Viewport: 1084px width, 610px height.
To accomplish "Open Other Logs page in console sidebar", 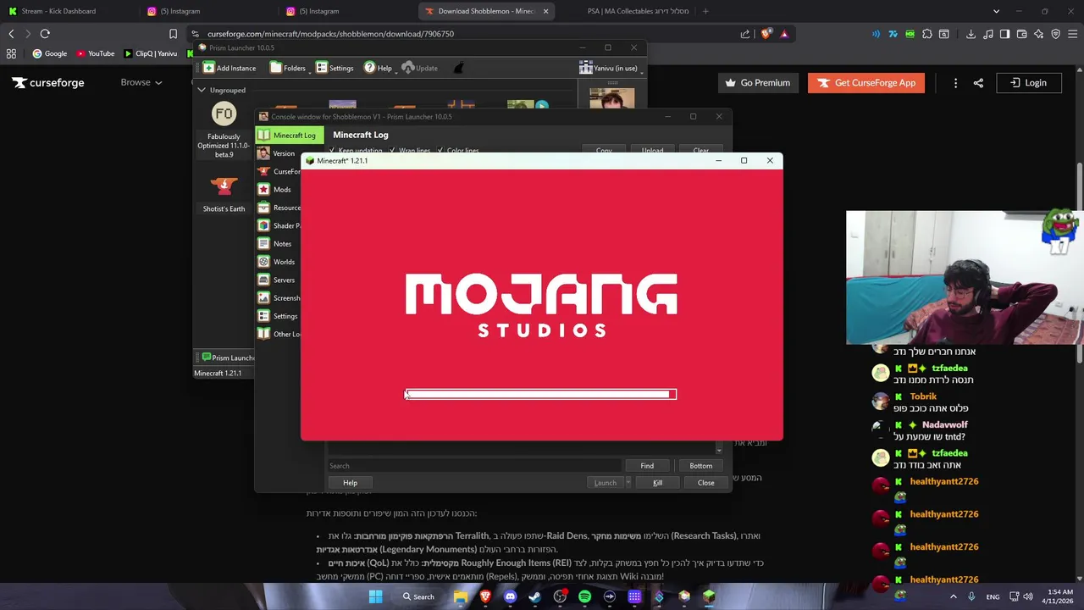I will point(279,334).
